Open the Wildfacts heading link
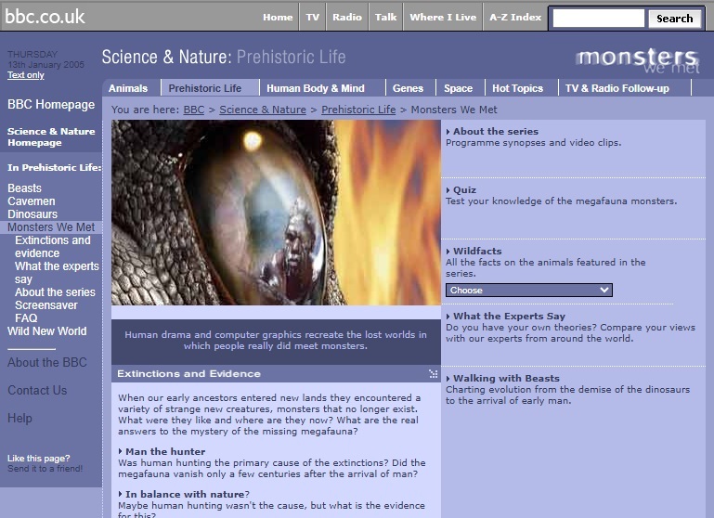 (x=477, y=252)
